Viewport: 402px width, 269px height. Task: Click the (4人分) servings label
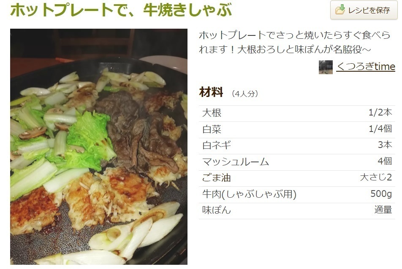point(244,94)
